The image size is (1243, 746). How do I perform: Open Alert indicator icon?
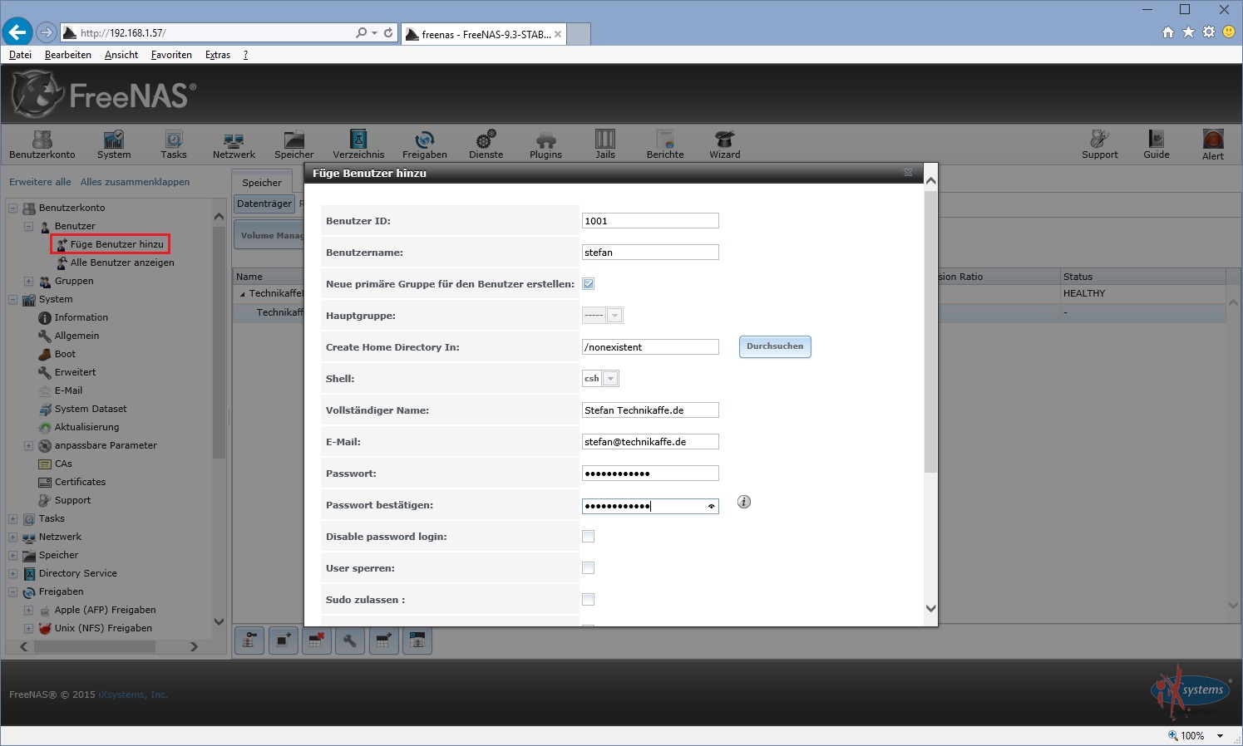point(1213,145)
